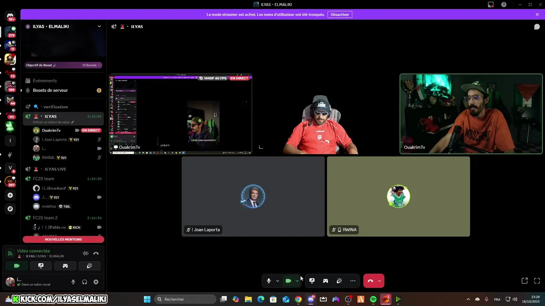Deafen with headphones icon in user panel
This screenshot has width=545, height=306.
(x=84, y=282)
